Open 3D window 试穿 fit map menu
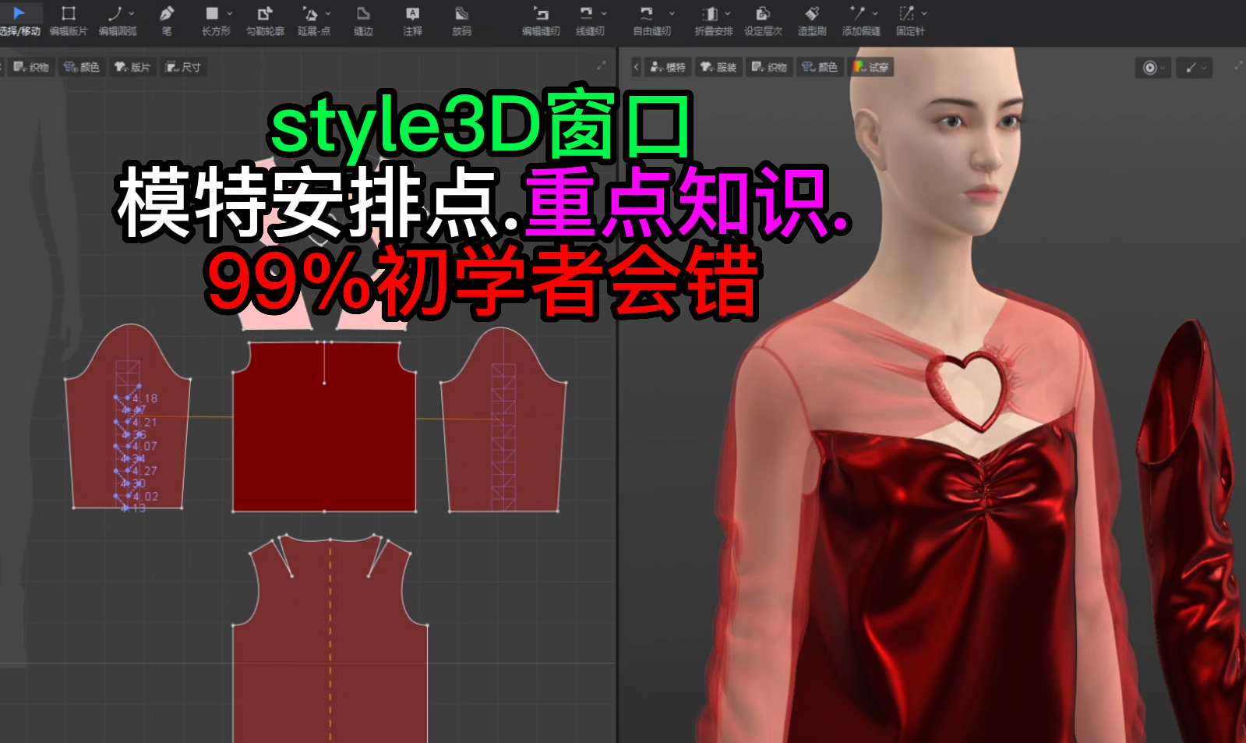The width and height of the screenshot is (1246, 743). [x=870, y=67]
